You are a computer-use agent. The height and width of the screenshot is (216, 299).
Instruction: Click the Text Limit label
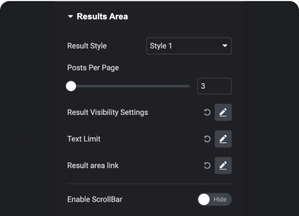84,139
